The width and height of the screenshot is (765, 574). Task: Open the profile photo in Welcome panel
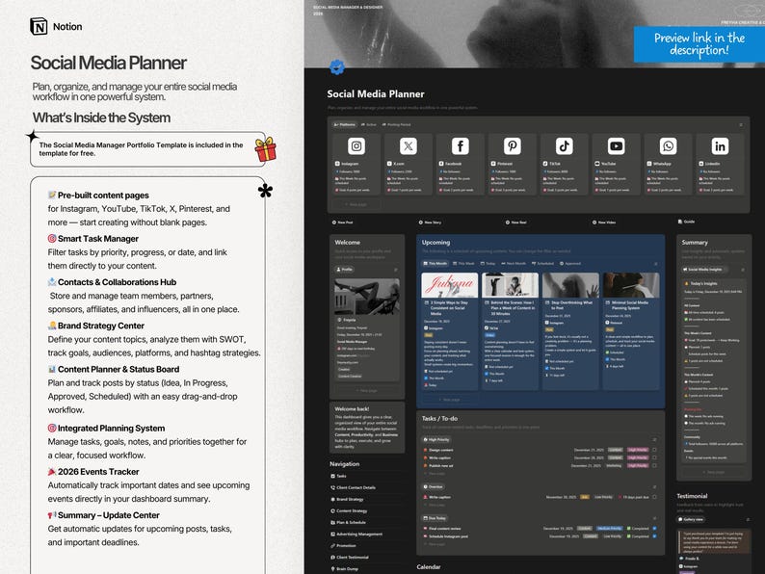tap(367, 296)
